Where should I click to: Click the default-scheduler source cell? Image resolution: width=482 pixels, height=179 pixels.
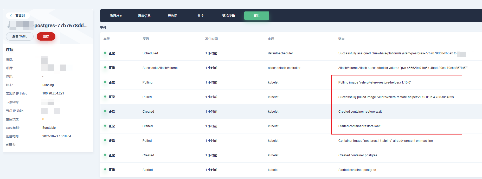click(280, 53)
